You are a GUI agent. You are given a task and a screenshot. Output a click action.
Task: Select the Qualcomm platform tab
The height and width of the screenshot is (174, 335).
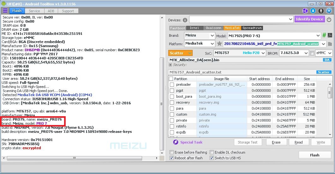coord(213,28)
